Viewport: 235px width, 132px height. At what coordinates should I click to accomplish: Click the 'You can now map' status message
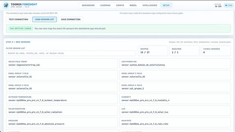click(x=70, y=29)
